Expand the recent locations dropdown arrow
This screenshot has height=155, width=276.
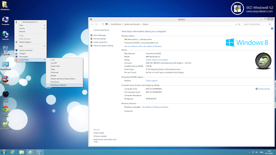click(100, 24)
